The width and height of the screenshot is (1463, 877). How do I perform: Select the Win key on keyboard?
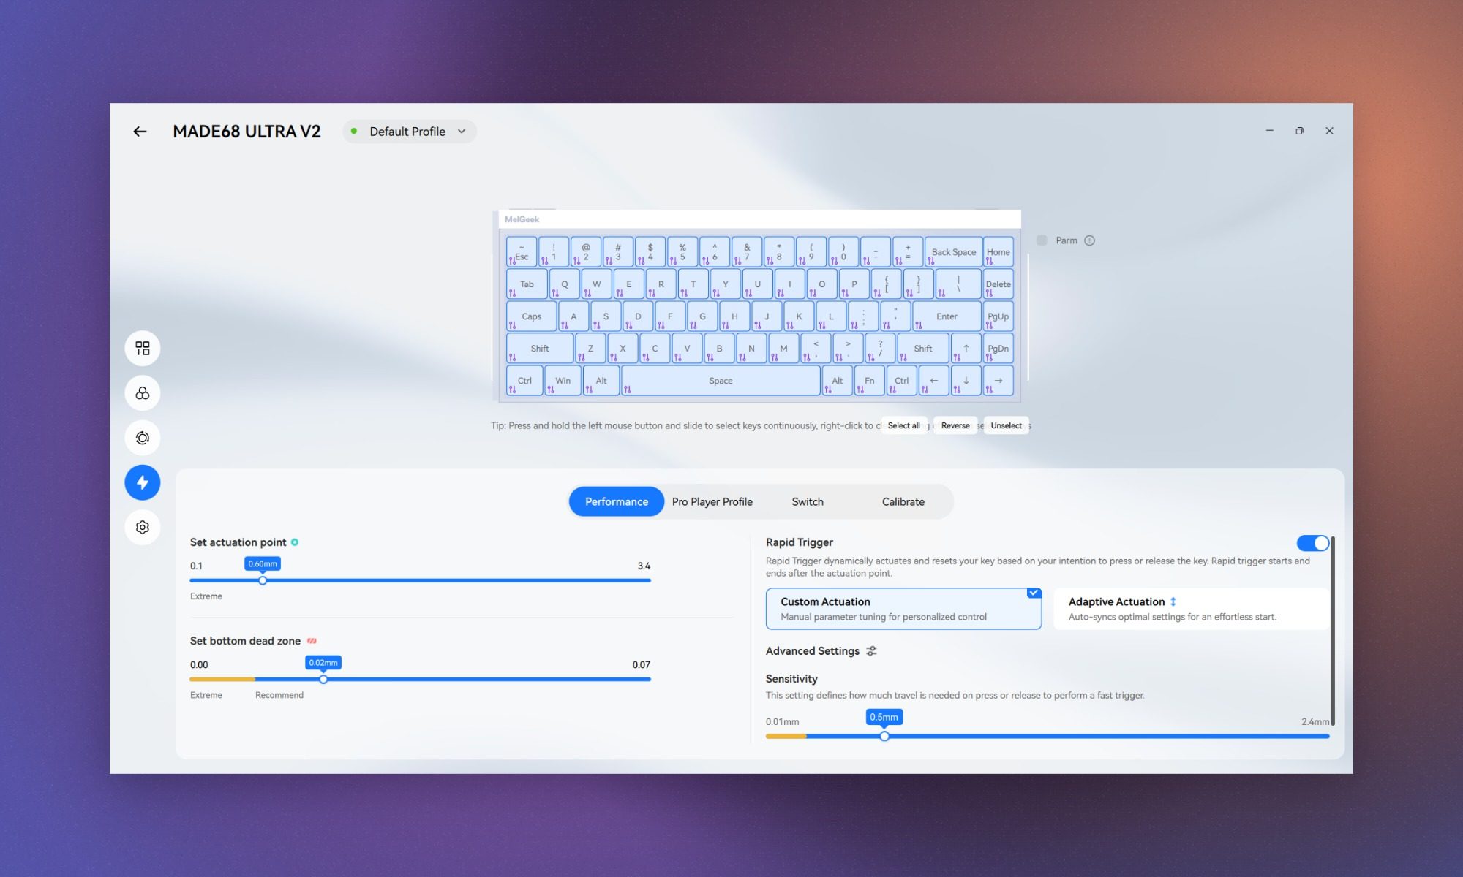[x=563, y=381]
